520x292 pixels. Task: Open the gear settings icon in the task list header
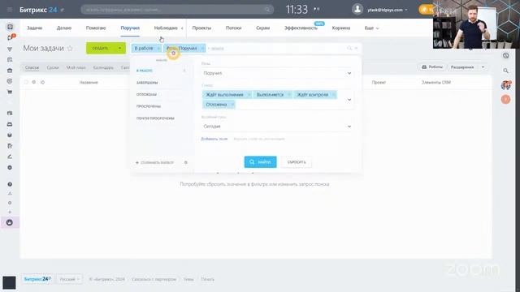click(x=34, y=82)
